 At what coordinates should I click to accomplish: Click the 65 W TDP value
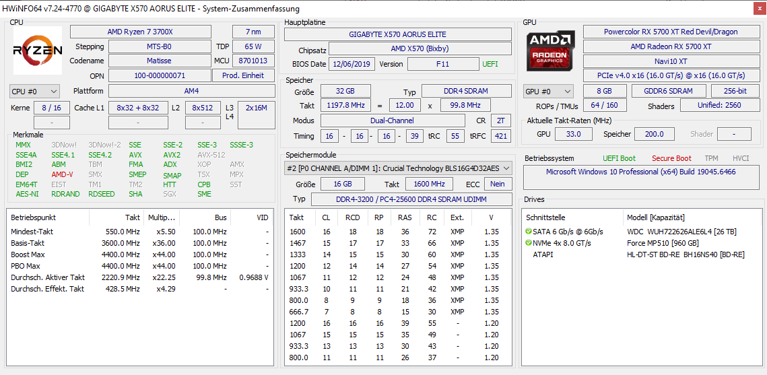pyautogui.click(x=253, y=46)
